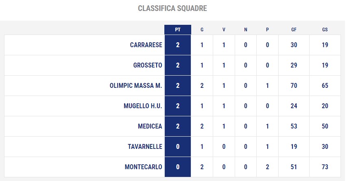Select the G column header
The width and height of the screenshot is (347, 181).
[202, 30]
